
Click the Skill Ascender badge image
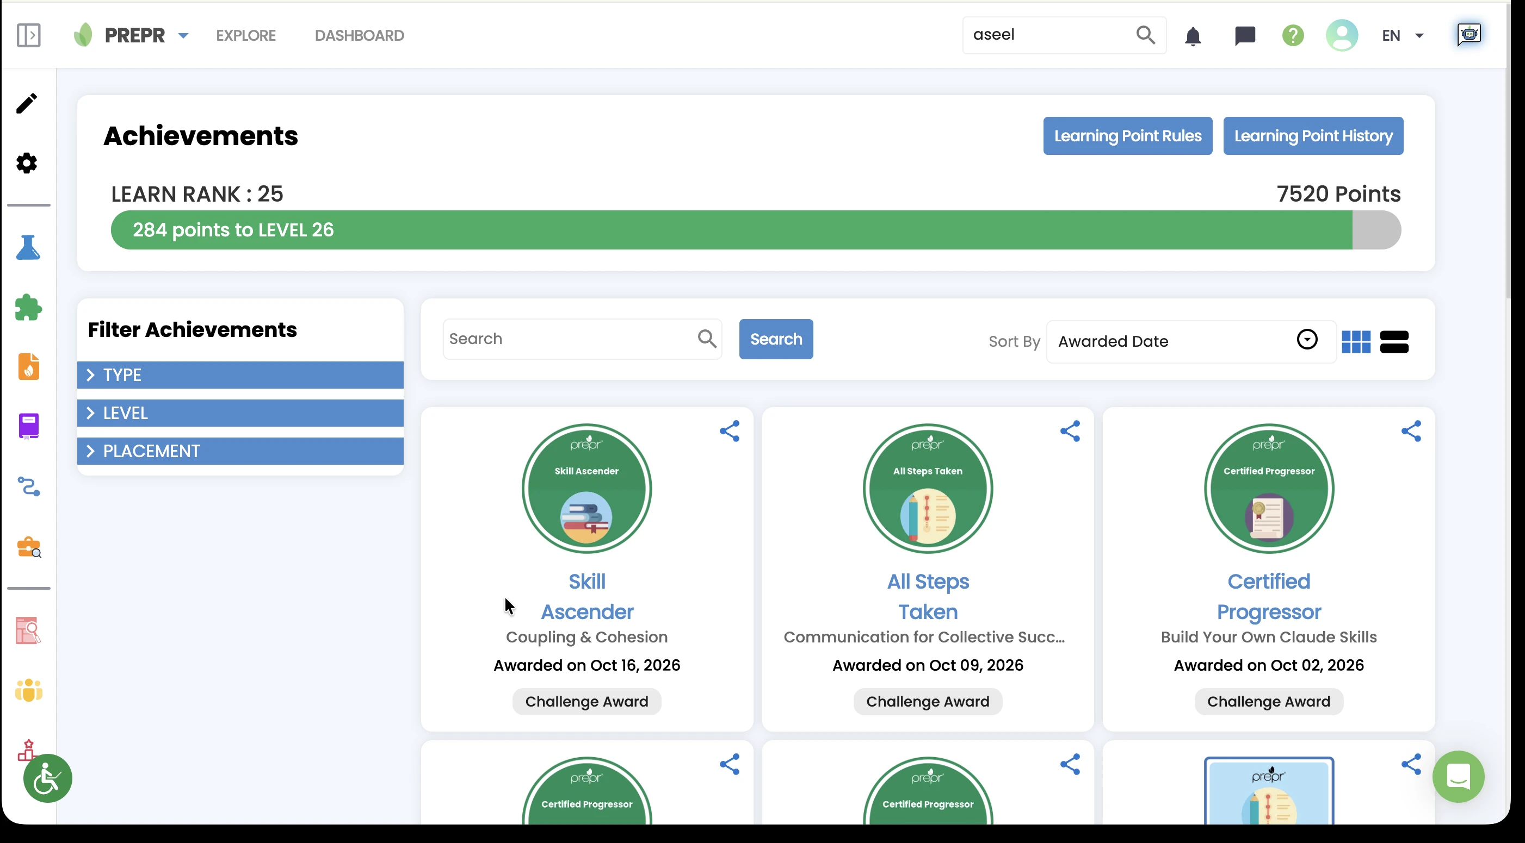[x=586, y=488]
